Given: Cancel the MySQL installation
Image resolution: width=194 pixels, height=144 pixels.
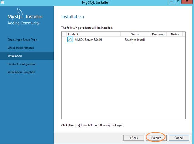Looking at the screenshot, I should point(179,138).
